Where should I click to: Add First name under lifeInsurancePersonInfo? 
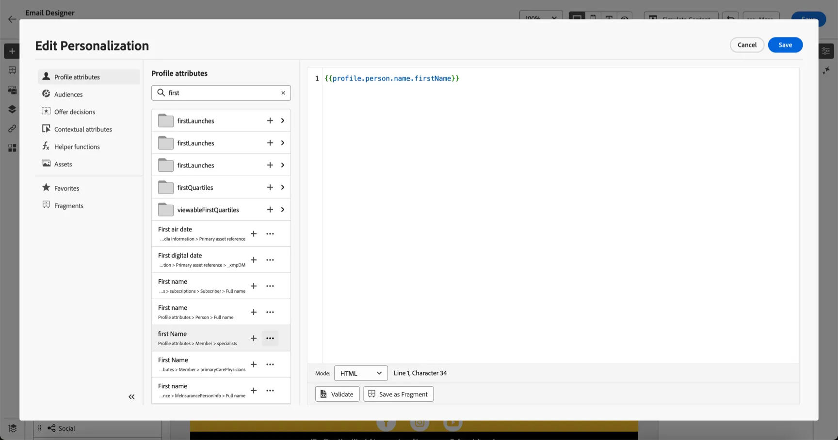click(x=254, y=391)
